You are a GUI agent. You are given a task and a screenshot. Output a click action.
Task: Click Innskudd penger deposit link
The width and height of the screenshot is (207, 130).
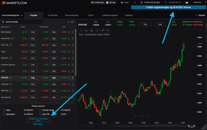click(x=150, y=2)
